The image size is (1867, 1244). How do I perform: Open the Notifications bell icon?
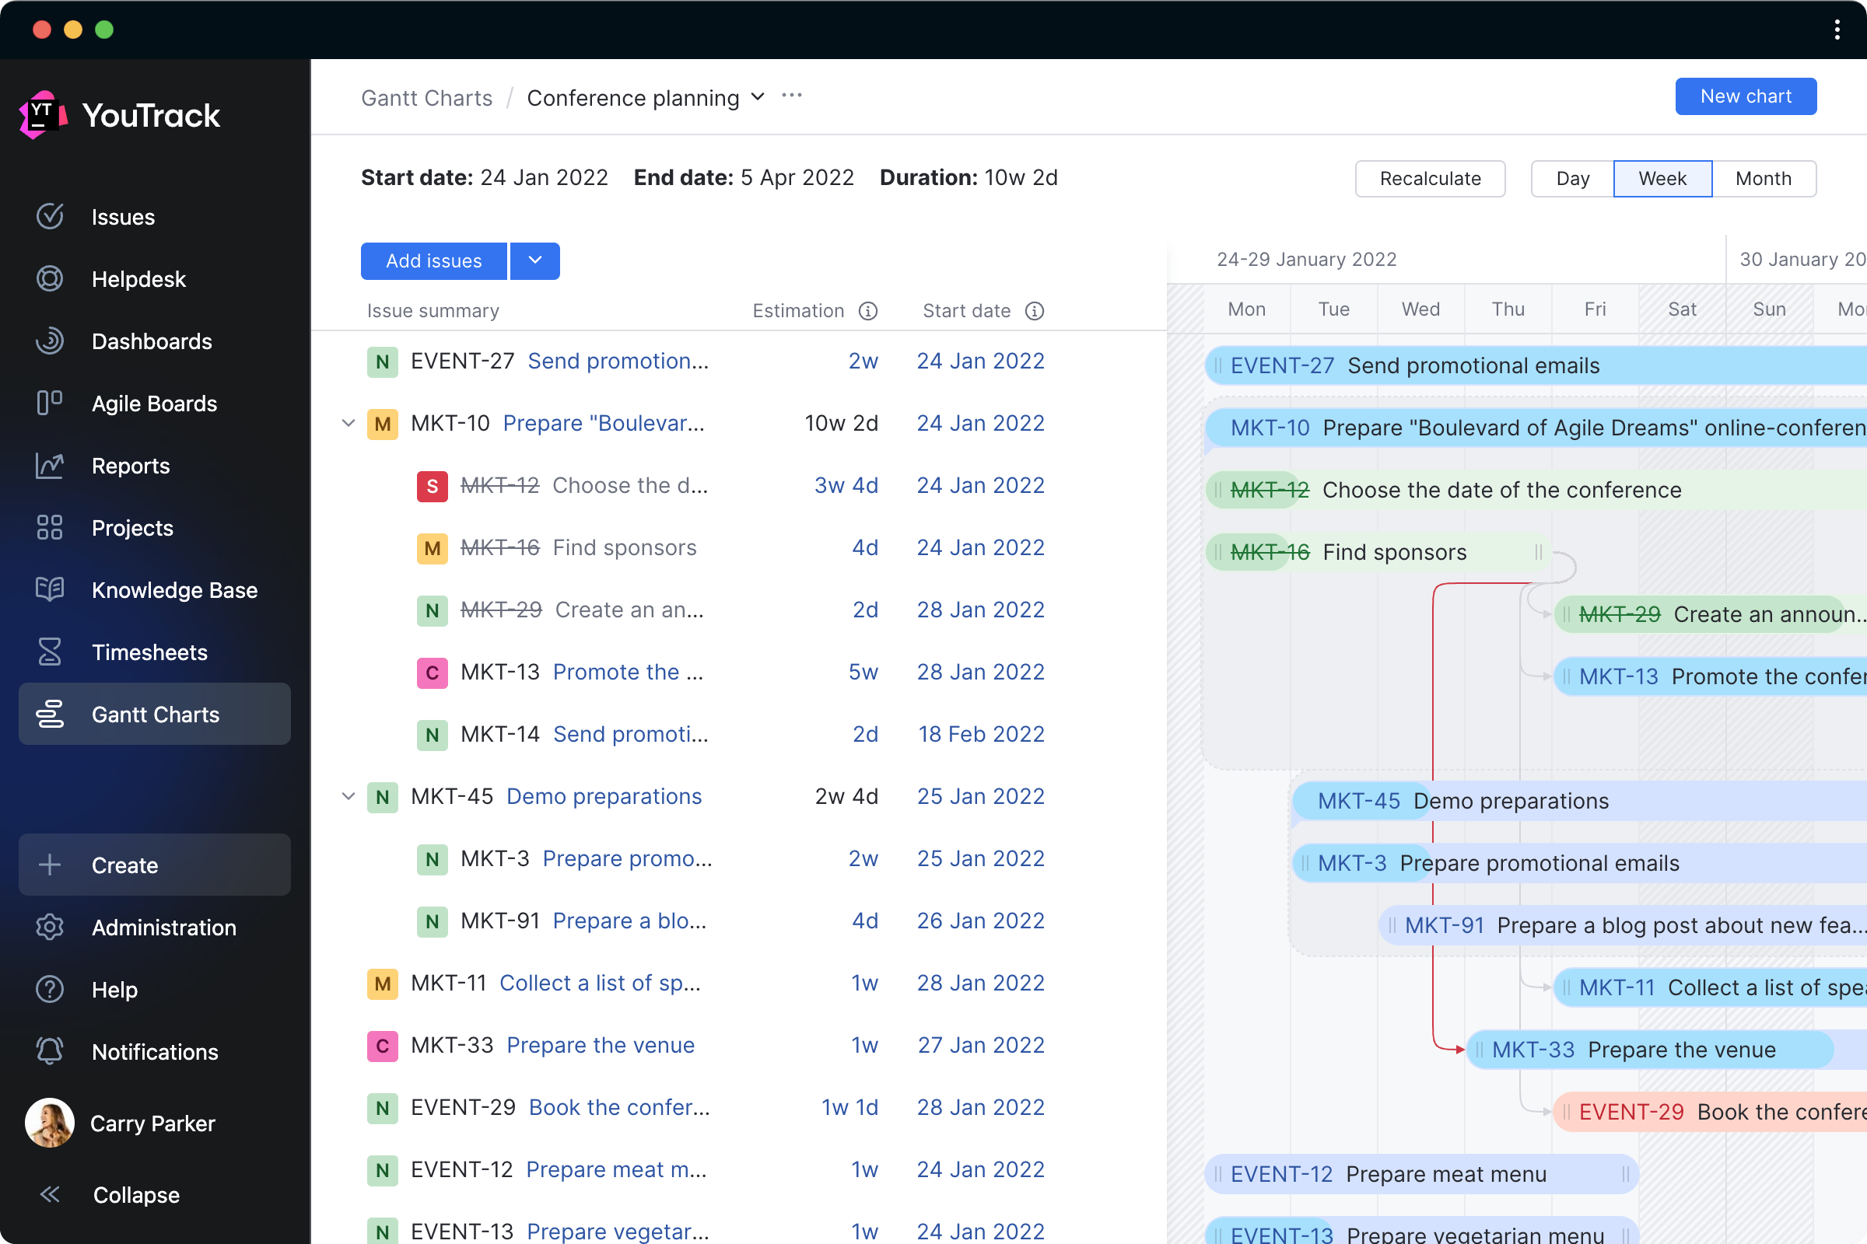[49, 1051]
